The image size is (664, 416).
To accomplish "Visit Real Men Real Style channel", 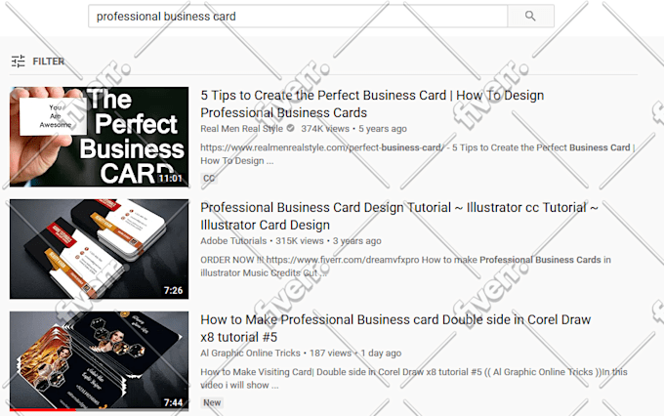I will tap(242, 128).
